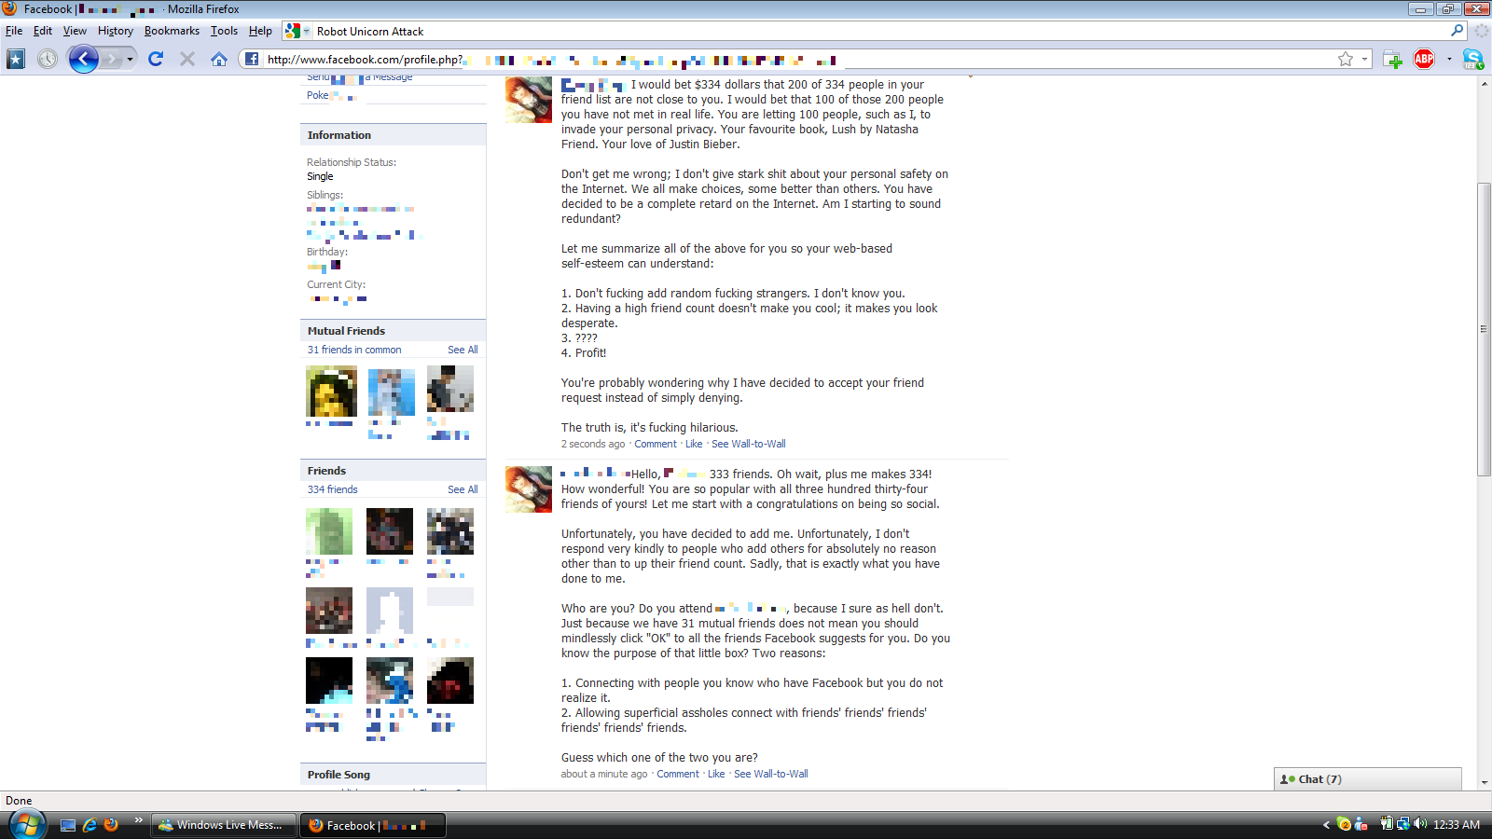
Task: Bookmark this page with the star
Action: (x=1346, y=59)
